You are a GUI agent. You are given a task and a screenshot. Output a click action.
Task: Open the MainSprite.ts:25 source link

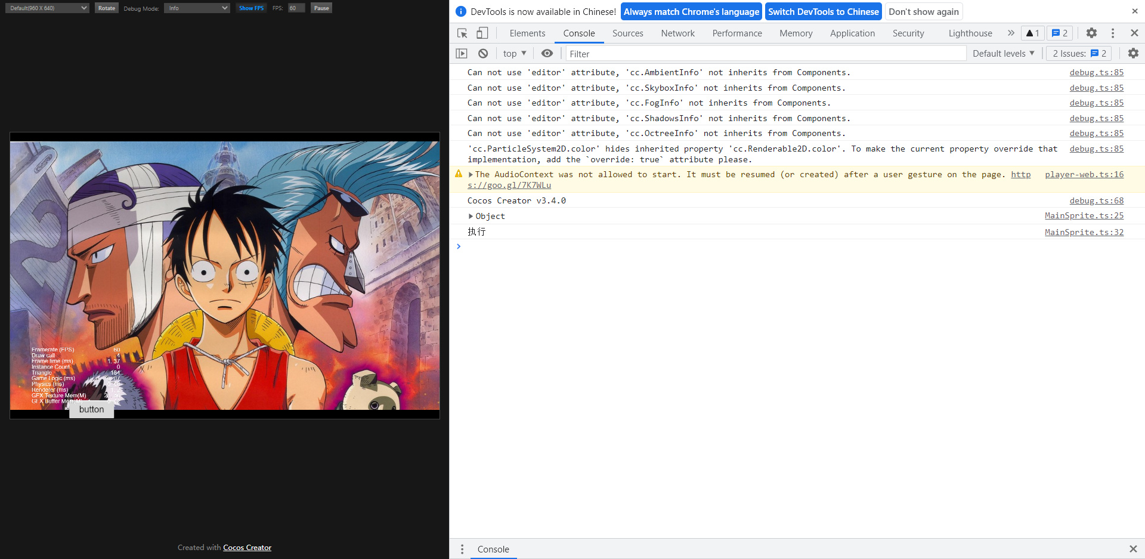click(1084, 215)
